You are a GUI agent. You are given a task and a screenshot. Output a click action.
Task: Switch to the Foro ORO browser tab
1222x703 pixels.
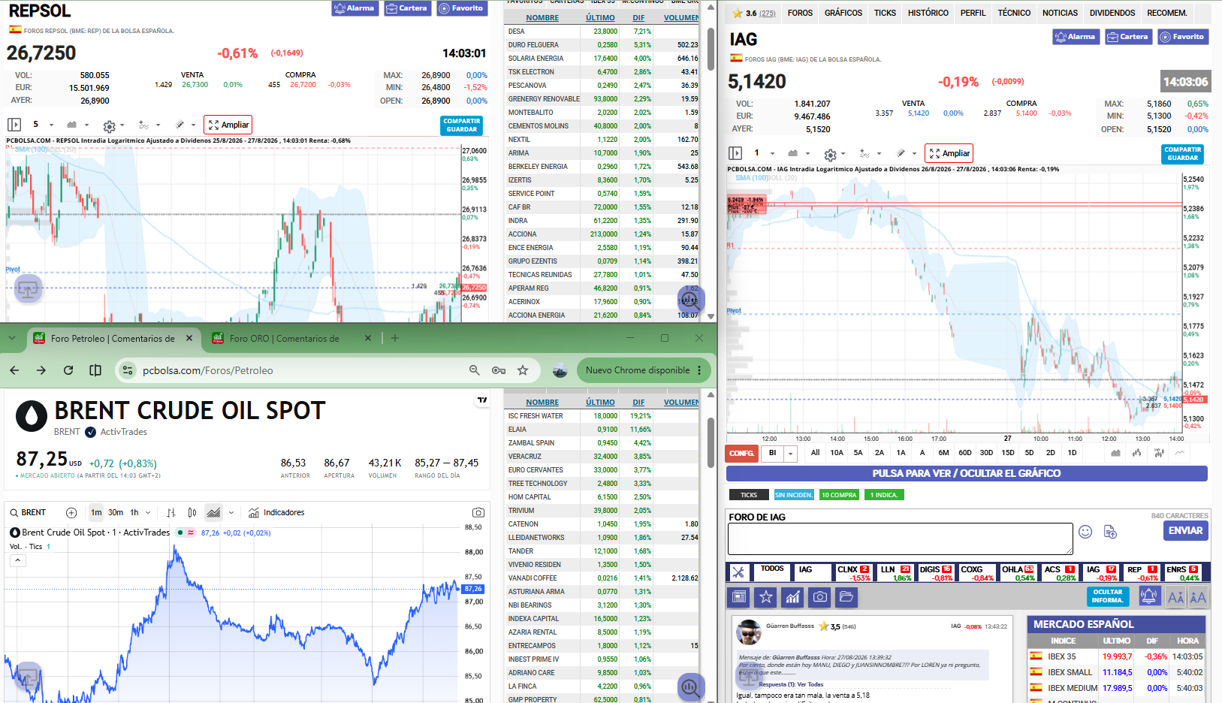point(292,339)
